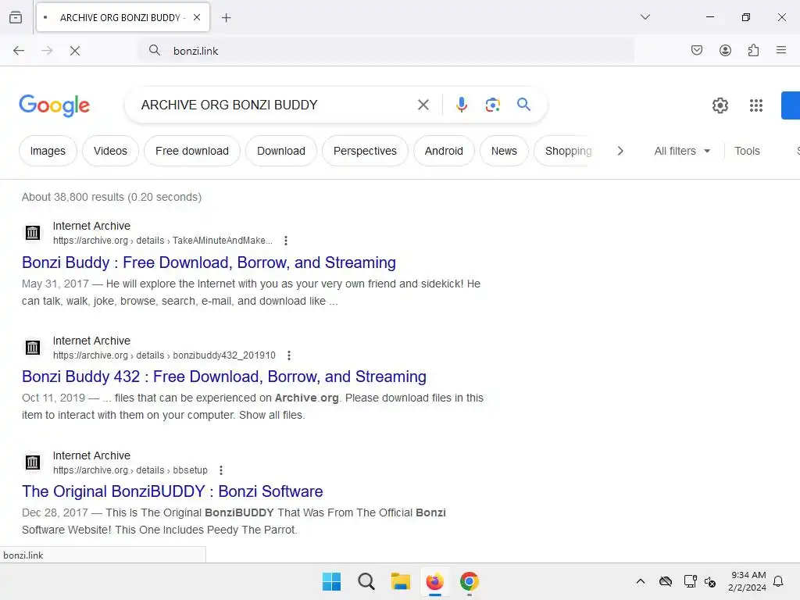This screenshot has height=600, width=800.
Task: Click the Google search box text
Action: point(229,105)
